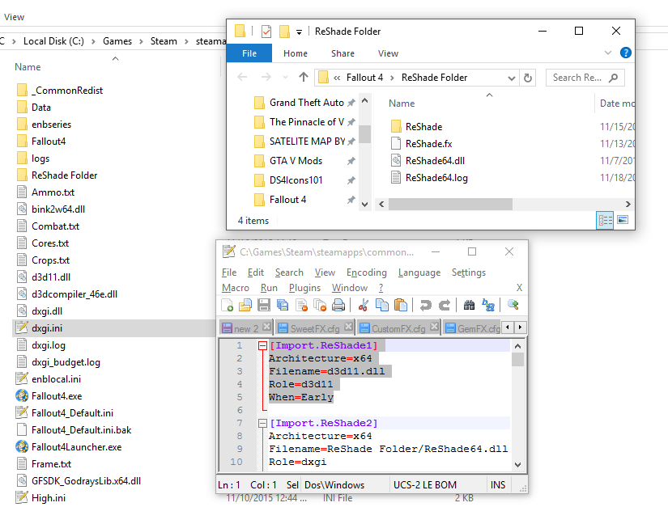Click the Date modified column header
Viewport: 668px width, 507px height.
617,104
